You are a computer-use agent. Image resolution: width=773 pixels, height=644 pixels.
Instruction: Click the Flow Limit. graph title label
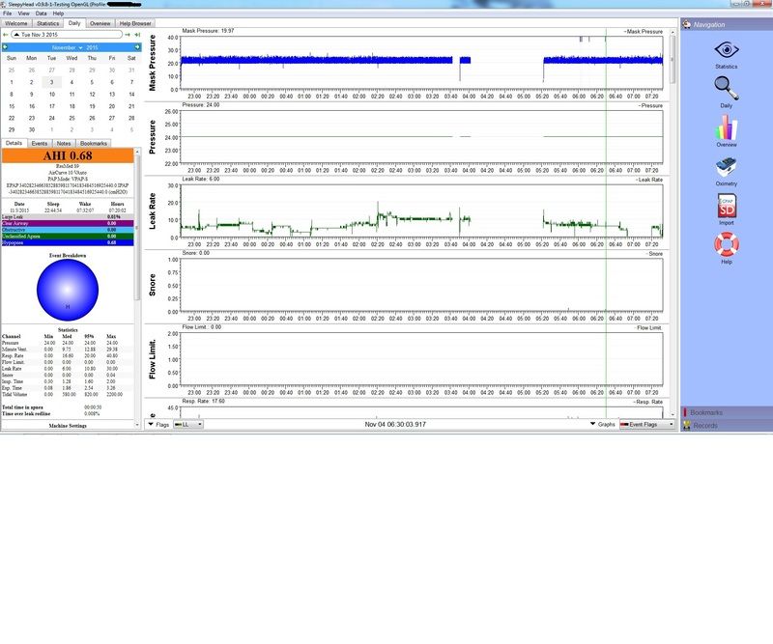click(152, 359)
